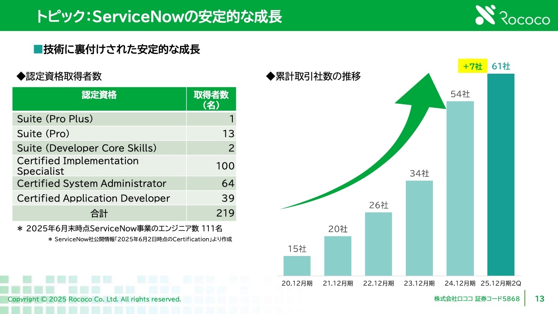The height and width of the screenshot is (314, 558).
Task: Click the '15社' data label
Action: [297, 249]
